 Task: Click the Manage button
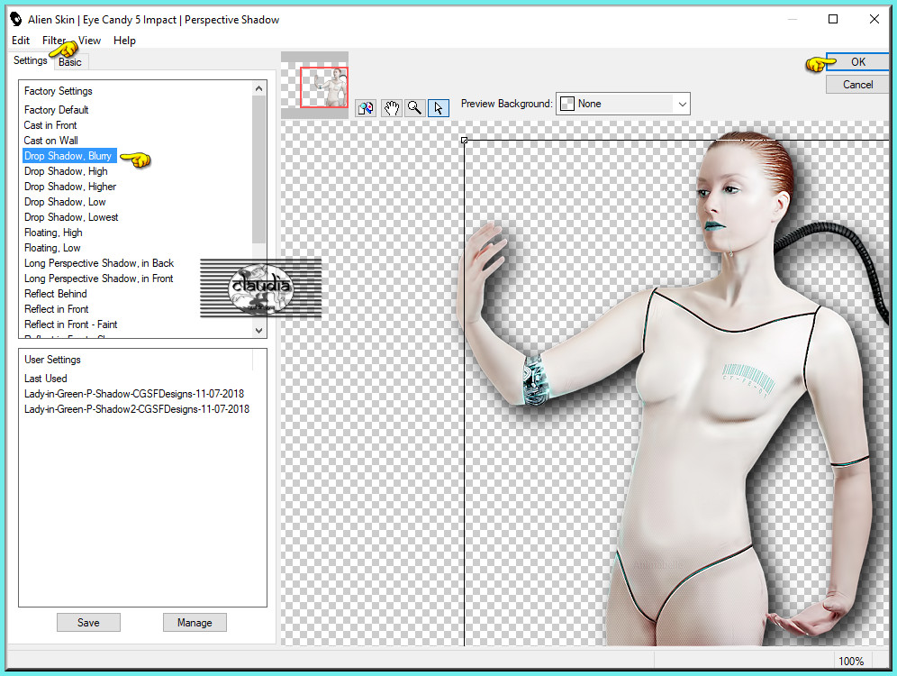(195, 622)
